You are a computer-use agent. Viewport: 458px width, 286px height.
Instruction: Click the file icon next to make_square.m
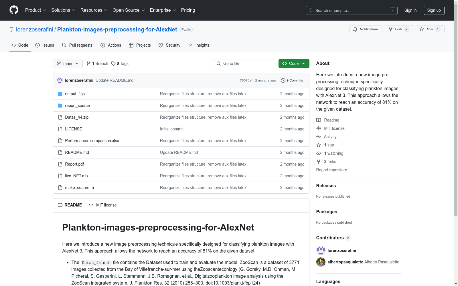[60, 188]
